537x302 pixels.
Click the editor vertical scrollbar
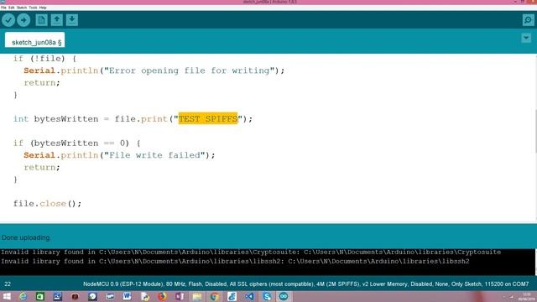tap(535, 131)
